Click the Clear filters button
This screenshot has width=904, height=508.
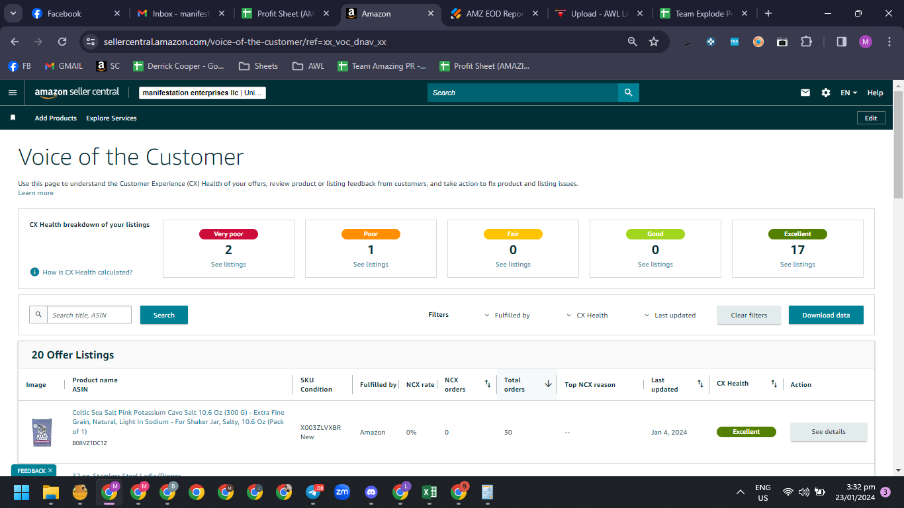coord(749,315)
